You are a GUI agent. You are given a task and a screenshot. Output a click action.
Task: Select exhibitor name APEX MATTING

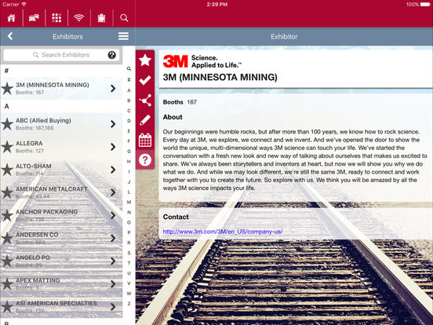click(x=38, y=280)
